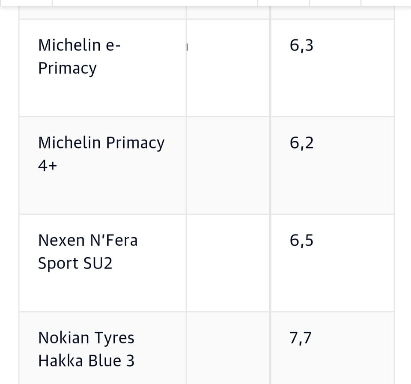411x384 pixels.
Task: Click the text line 'Sport SU2'
Action: pos(75,263)
